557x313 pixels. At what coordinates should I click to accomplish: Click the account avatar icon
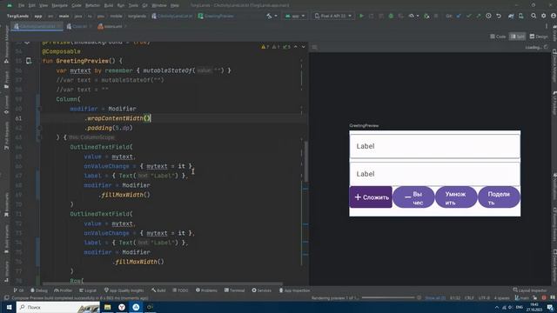tap(554, 16)
